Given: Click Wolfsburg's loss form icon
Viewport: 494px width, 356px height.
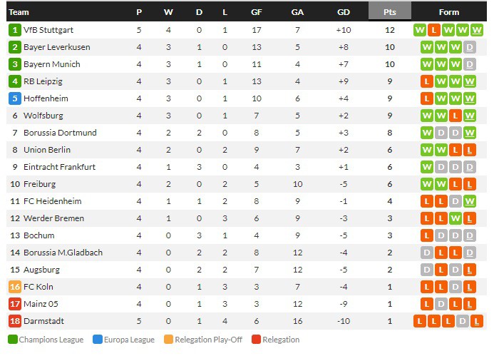Looking at the screenshot, I should tap(456, 116).
